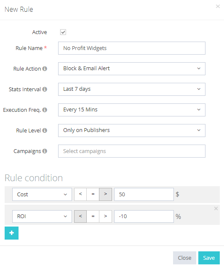Image resolution: width=224 pixels, height=269 pixels.
Task: Click the Rule Level info icon
Action: coord(45,130)
